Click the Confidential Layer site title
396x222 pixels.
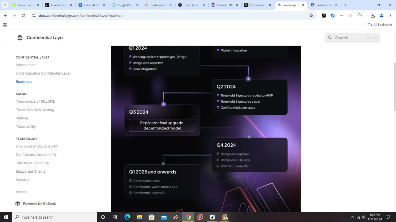[x=45, y=38]
